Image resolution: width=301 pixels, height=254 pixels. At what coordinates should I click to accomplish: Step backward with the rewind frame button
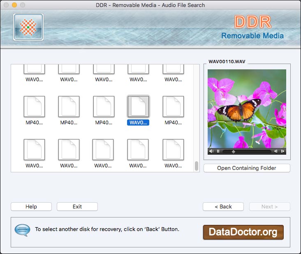tap(276, 151)
